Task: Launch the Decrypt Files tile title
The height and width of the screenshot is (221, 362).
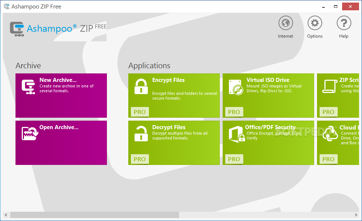Action: point(169,127)
